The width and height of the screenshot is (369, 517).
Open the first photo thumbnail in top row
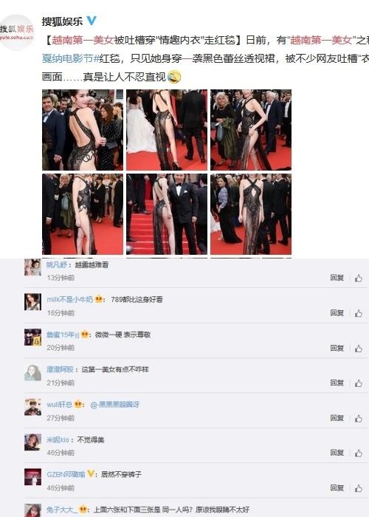pyautogui.click(x=83, y=130)
